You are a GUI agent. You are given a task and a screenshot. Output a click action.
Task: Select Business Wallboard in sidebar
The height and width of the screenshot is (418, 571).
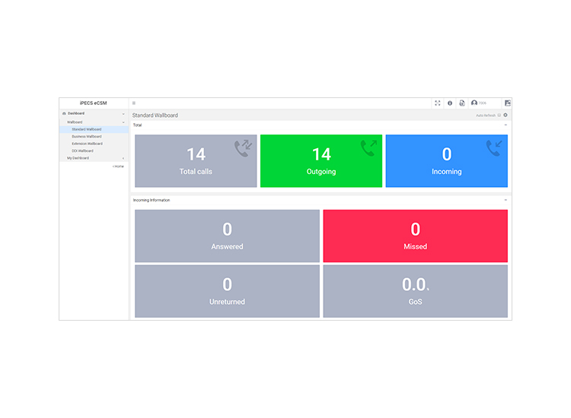click(87, 137)
